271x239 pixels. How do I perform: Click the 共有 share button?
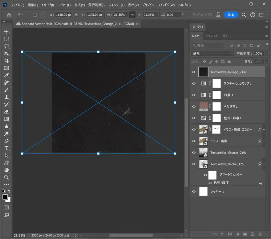coord(231,15)
